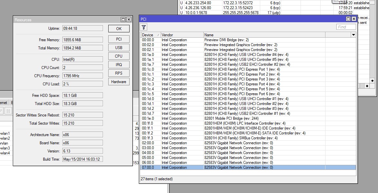Select row 00:1d.7 USB2 EHCI Controller #1

tap(248, 114)
